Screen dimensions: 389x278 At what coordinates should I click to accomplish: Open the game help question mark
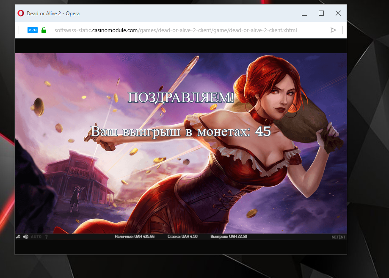pyautogui.click(x=47, y=237)
